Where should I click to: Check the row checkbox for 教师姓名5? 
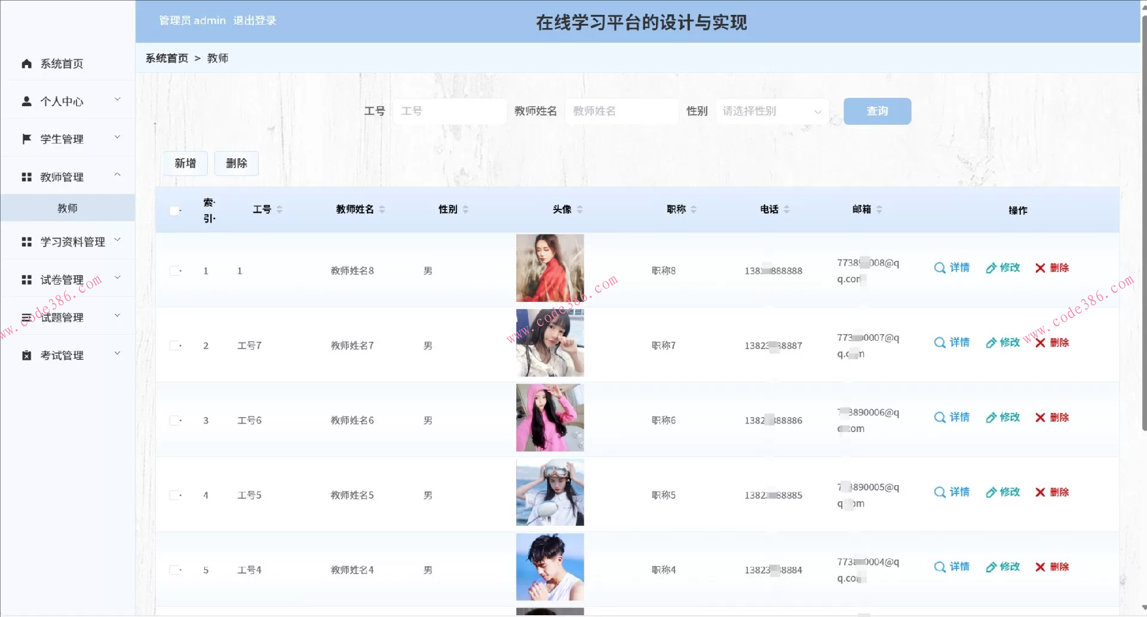(x=175, y=495)
